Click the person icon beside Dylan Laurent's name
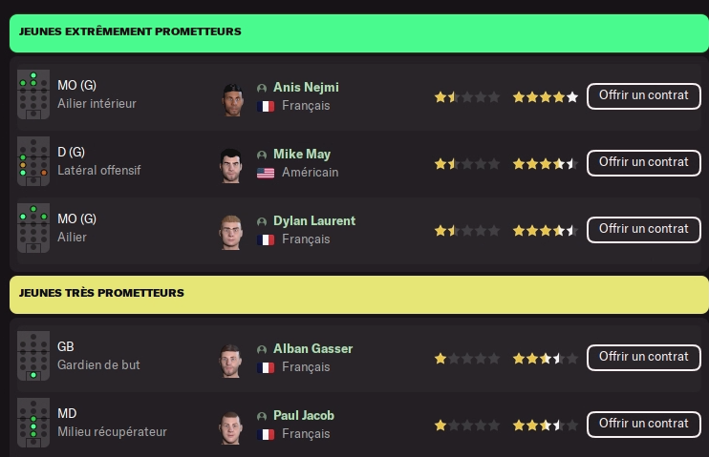The width and height of the screenshot is (709, 457). click(x=262, y=221)
